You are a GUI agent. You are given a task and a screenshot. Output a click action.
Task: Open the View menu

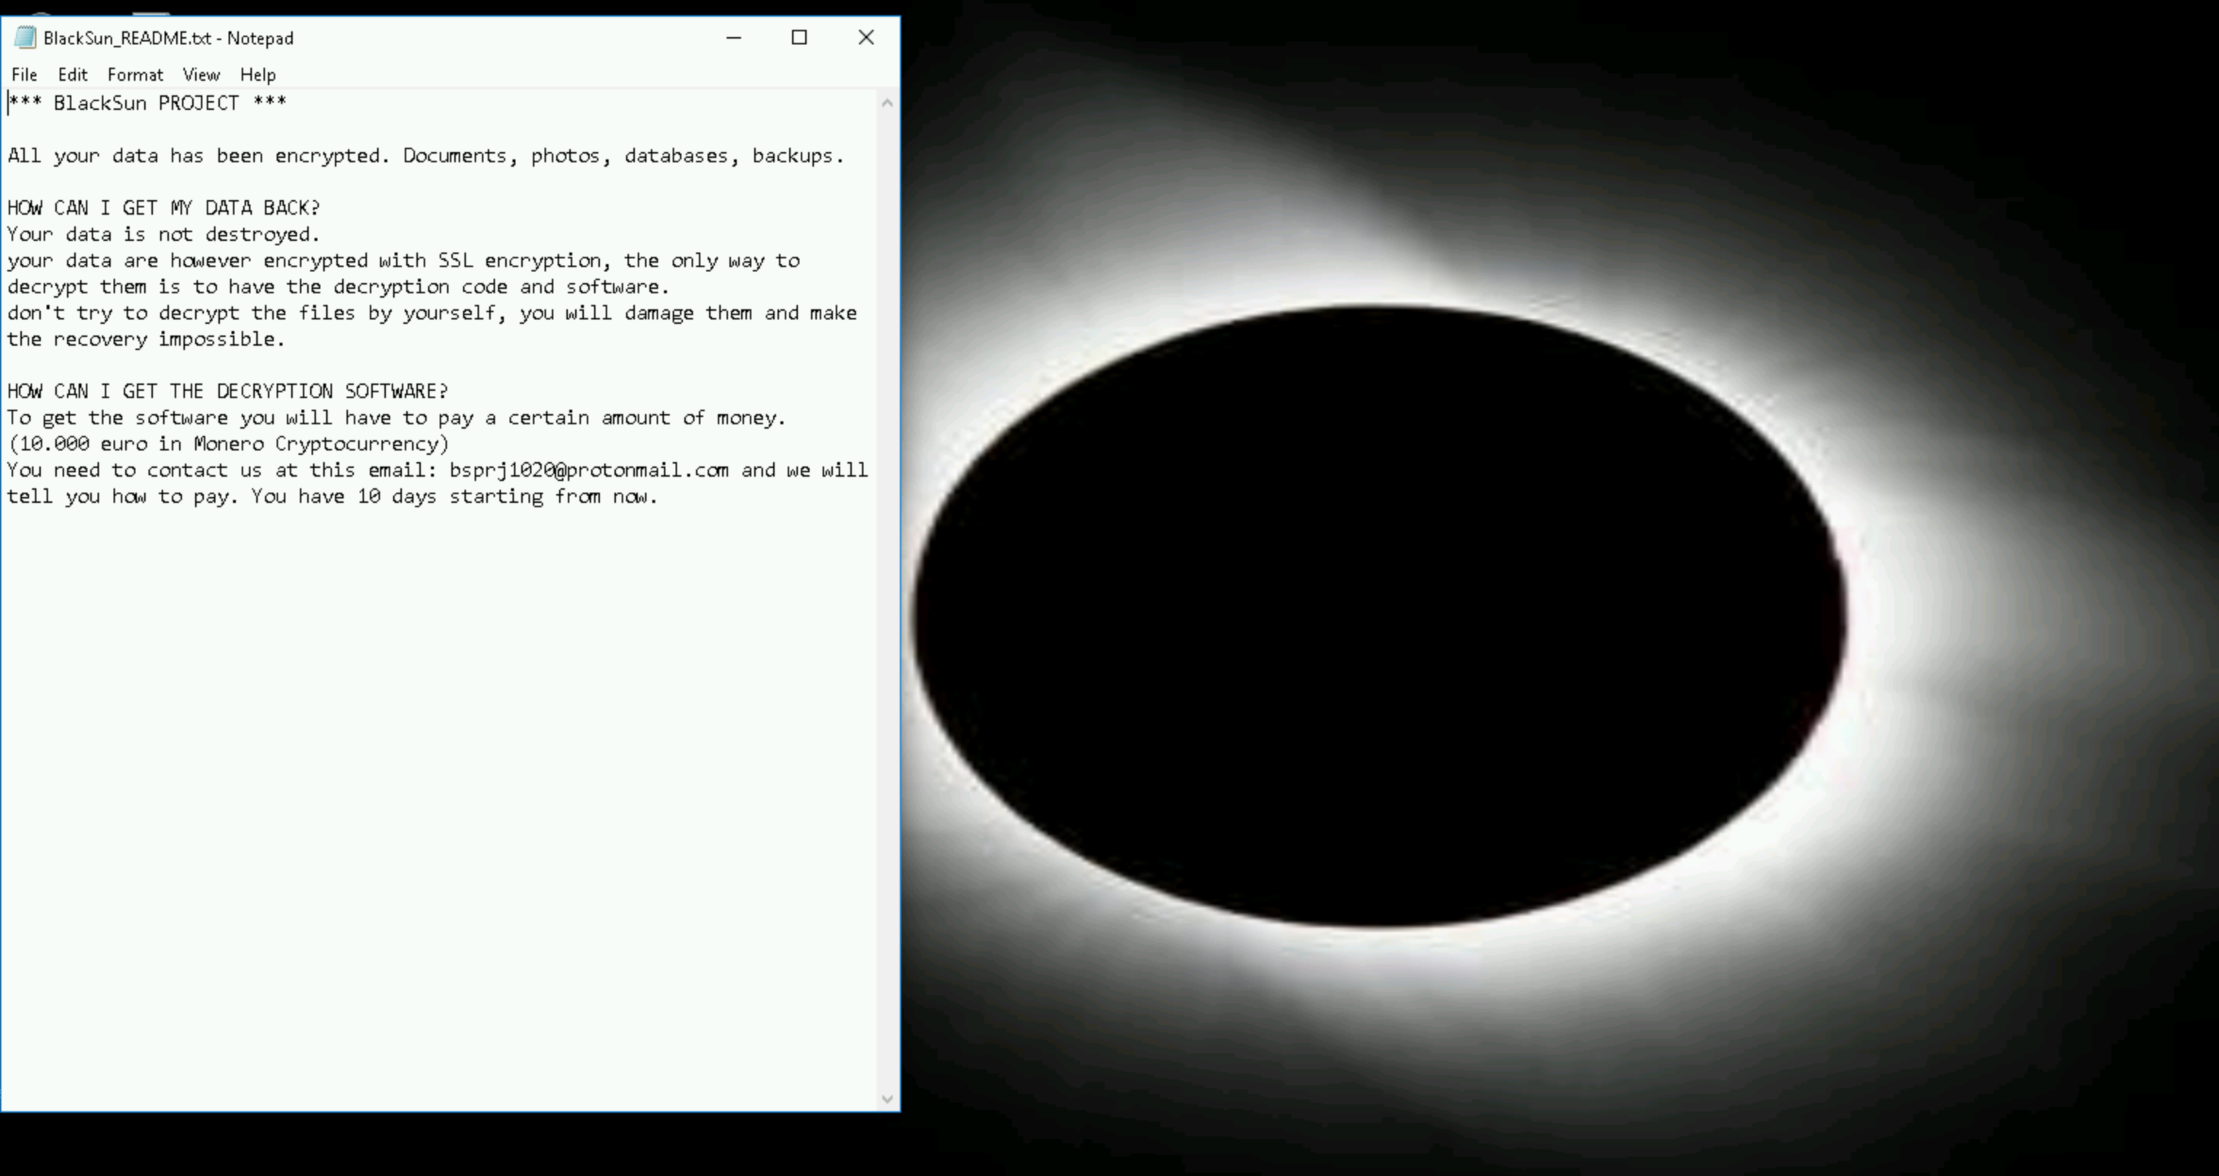coord(201,75)
